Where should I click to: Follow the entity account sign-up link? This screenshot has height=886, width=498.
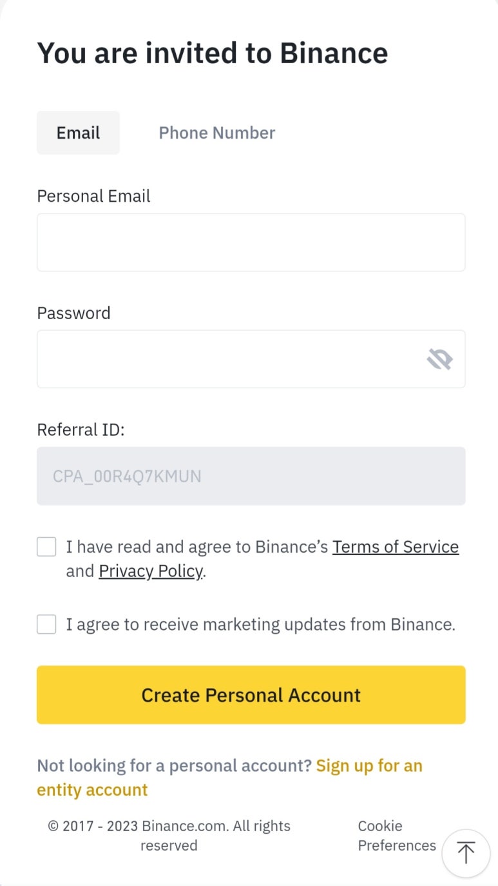(369, 766)
